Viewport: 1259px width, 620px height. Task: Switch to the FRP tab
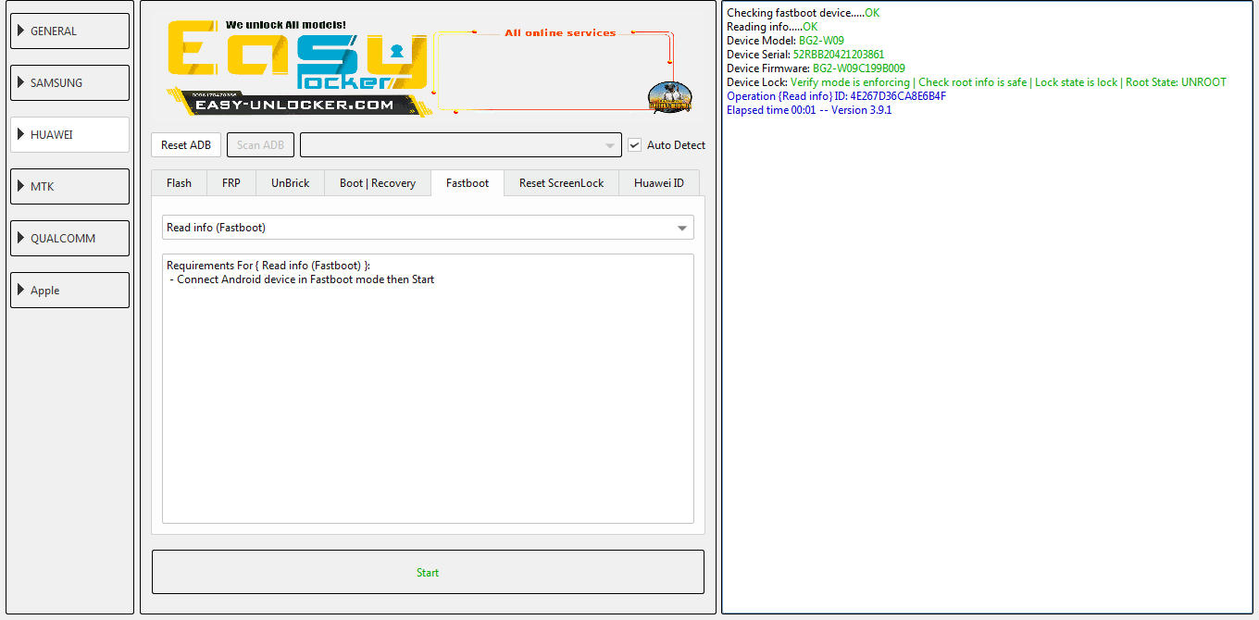click(231, 182)
